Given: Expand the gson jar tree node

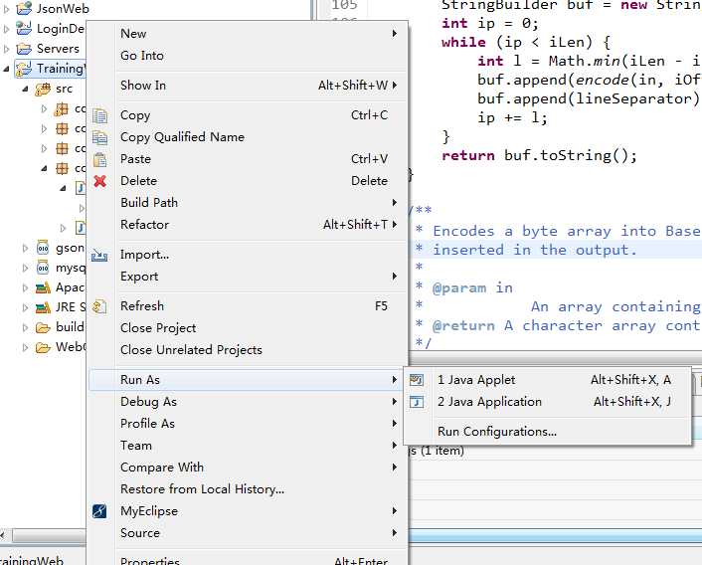Looking at the screenshot, I should pos(26,248).
